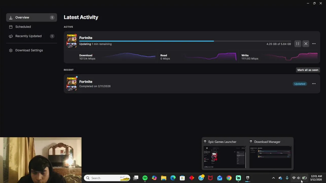Select the Download Manager preview thumbnail
326x183 pixels.
(270, 157)
